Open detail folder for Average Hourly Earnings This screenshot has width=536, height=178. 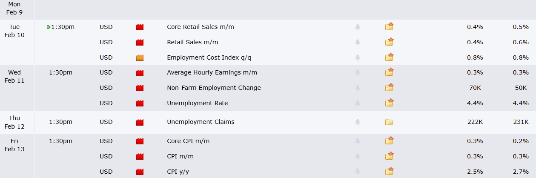pos(389,73)
